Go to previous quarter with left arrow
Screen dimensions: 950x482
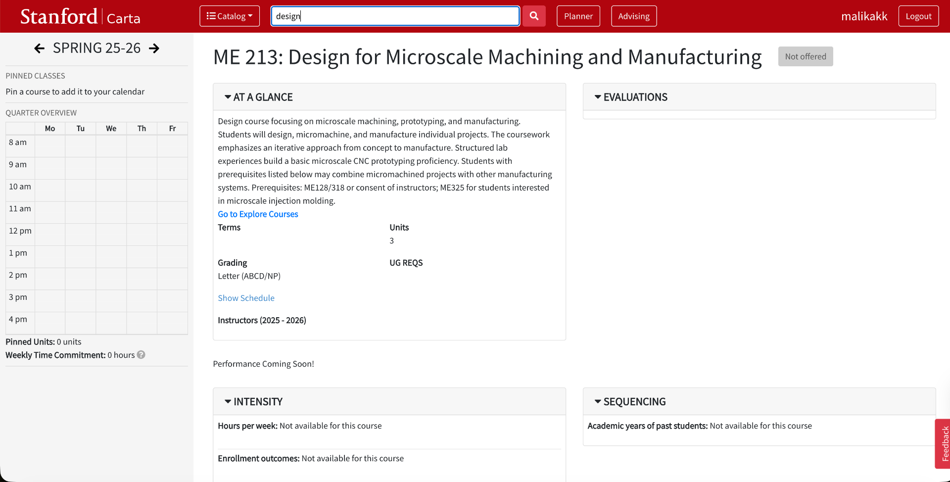point(40,48)
